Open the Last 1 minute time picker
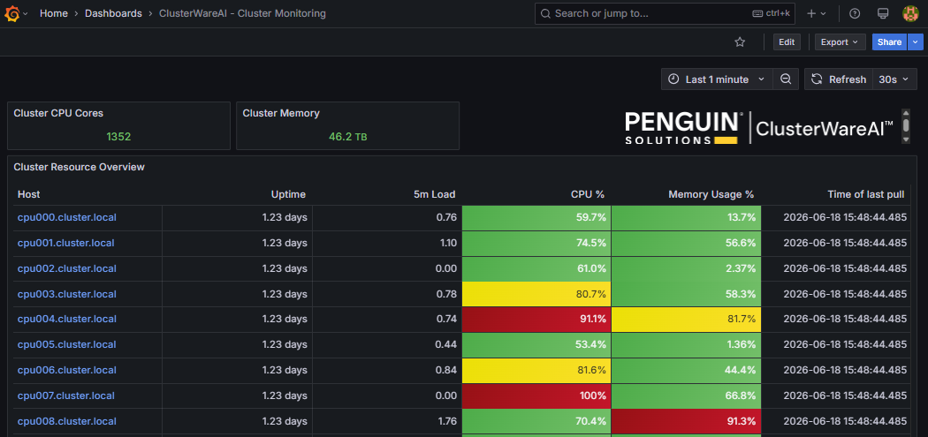The width and height of the screenshot is (928, 437). [717, 79]
